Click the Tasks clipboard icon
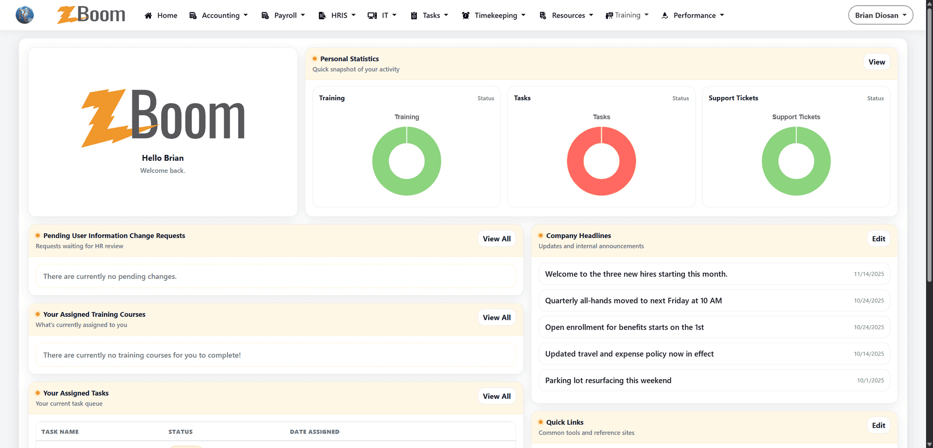Viewport: 933px width, 448px height. pyautogui.click(x=414, y=16)
